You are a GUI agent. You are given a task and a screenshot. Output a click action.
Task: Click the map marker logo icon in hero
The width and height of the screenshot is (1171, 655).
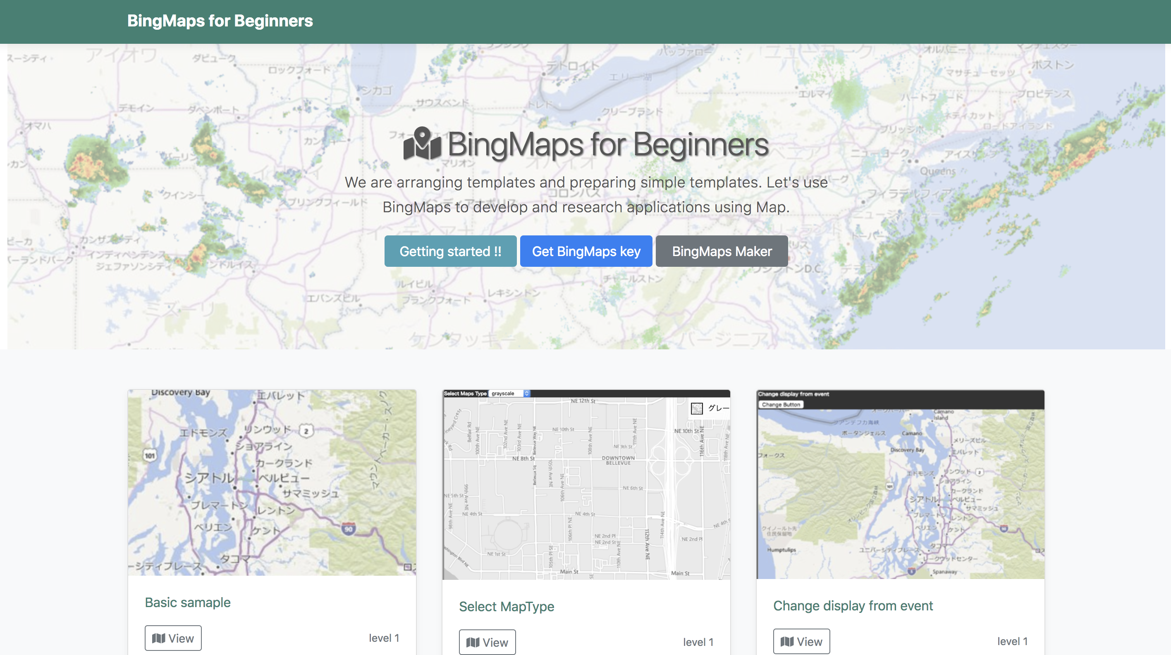tap(422, 143)
